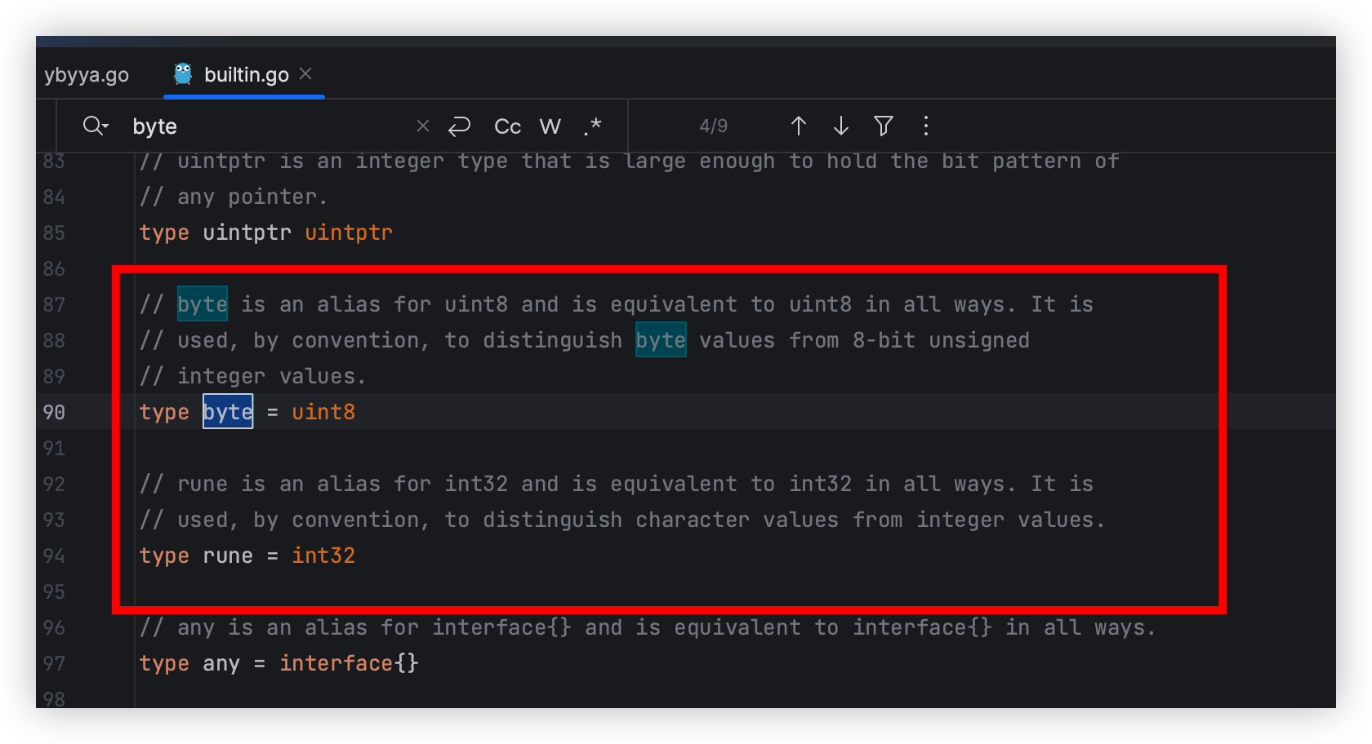
Task: Click uint8 type on line 90
Action: click(323, 412)
